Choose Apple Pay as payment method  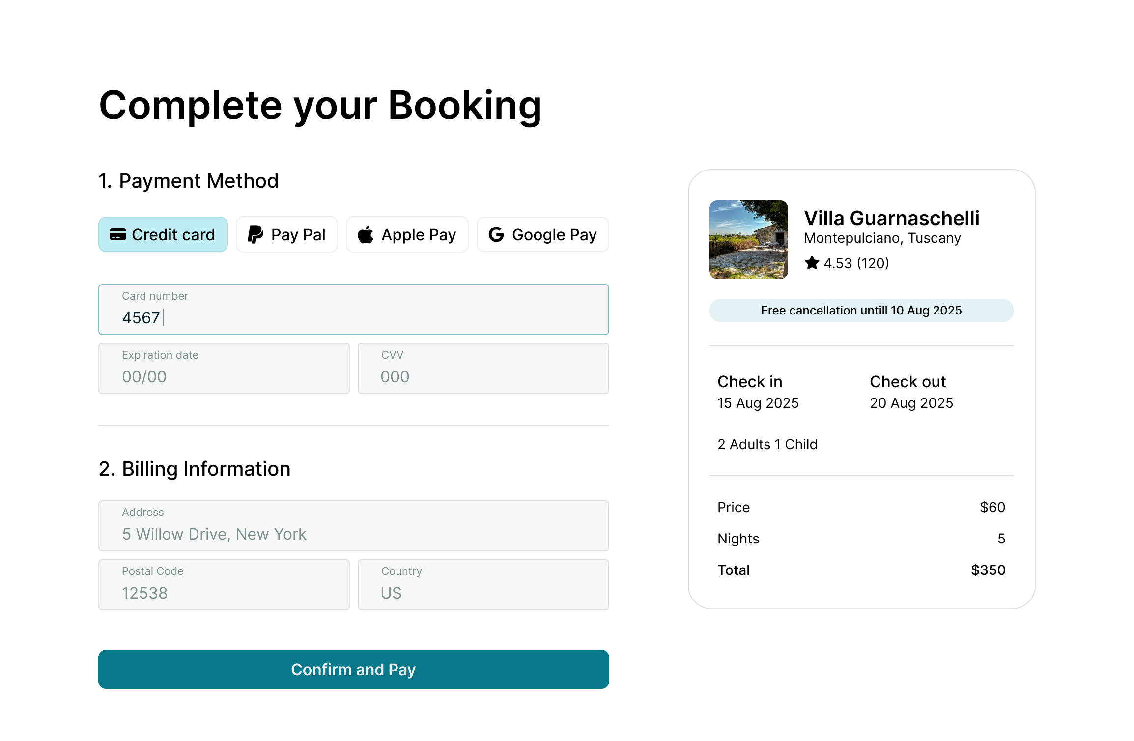(x=407, y=235)
